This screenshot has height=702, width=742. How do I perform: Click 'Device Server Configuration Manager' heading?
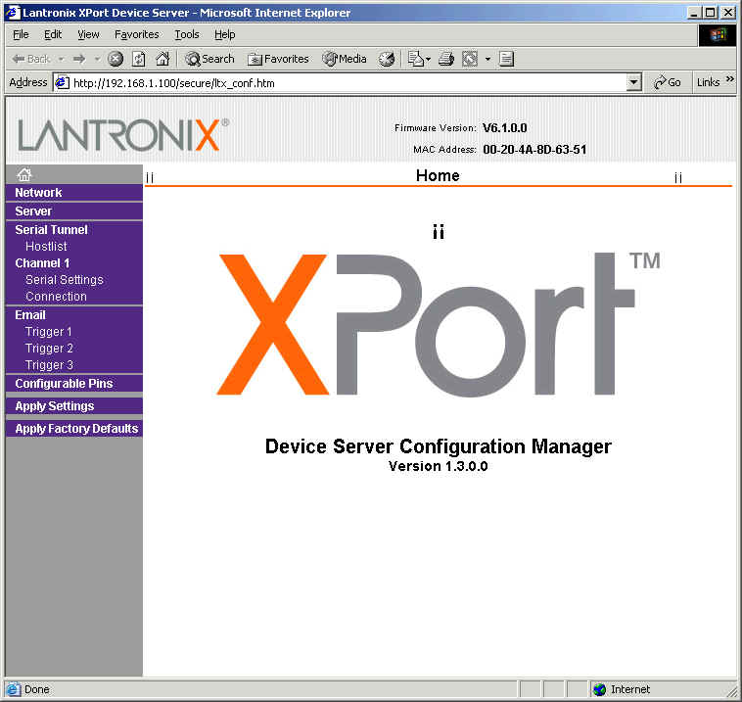pyautogui.click(x=439, y=446)
